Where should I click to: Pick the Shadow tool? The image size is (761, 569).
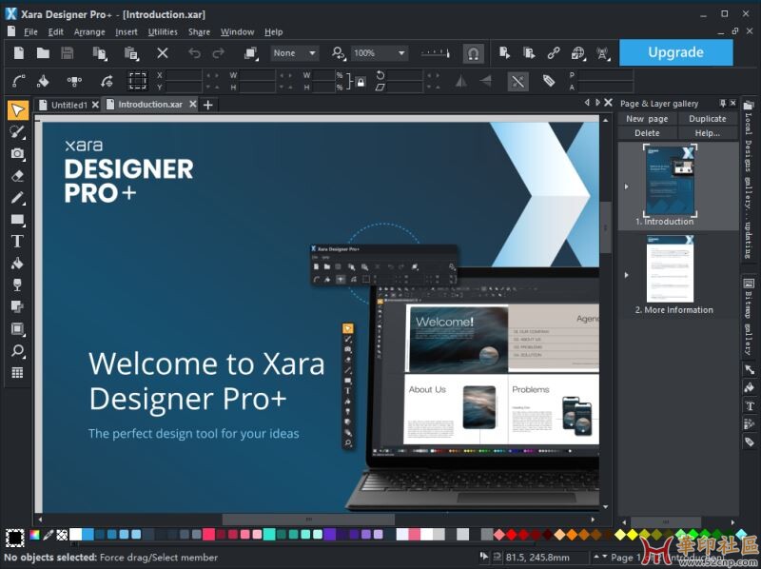click(17, 306)
